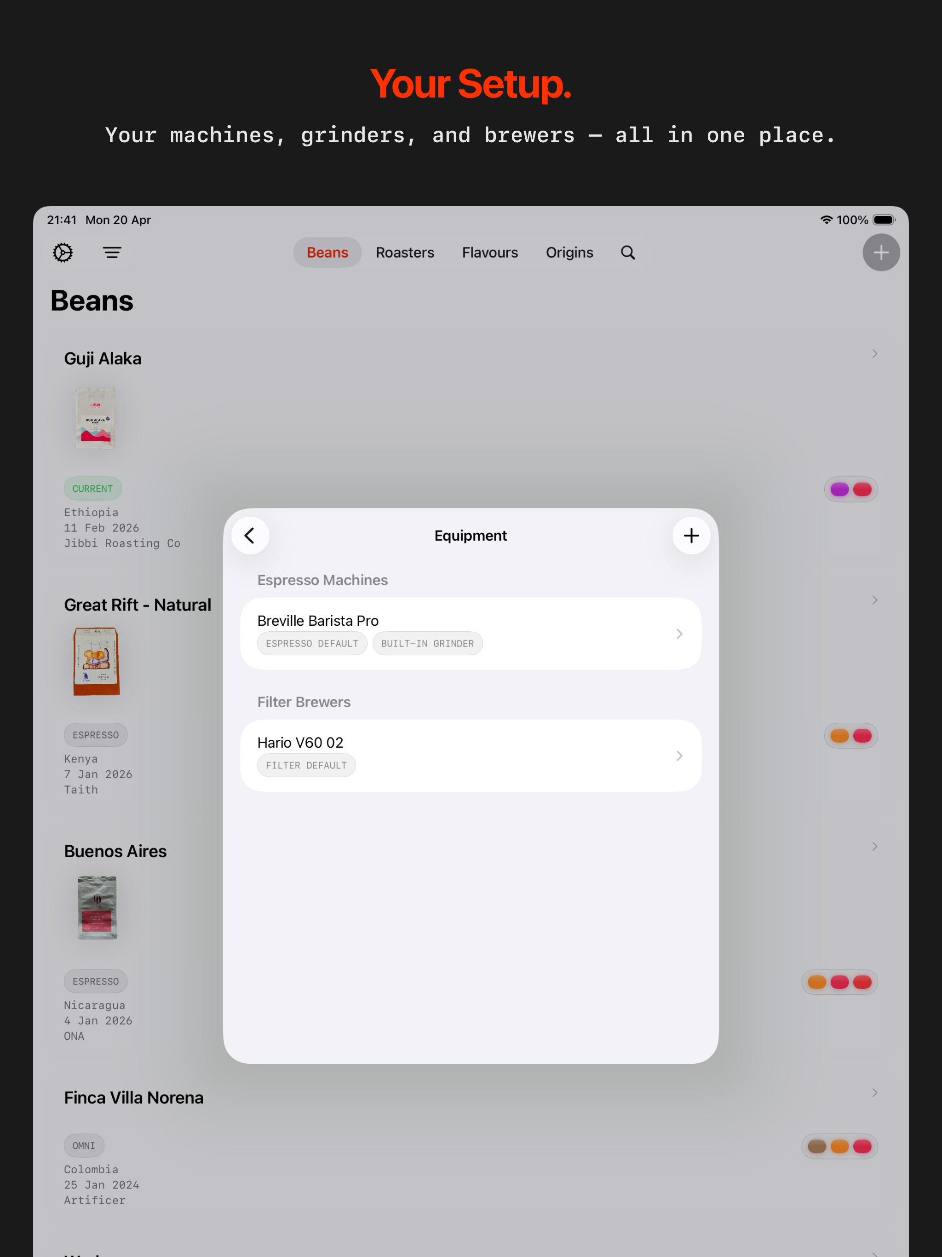Select the Buenos Aires title
The width and height of the screenshot is (942, 1257).
[115, 851]
